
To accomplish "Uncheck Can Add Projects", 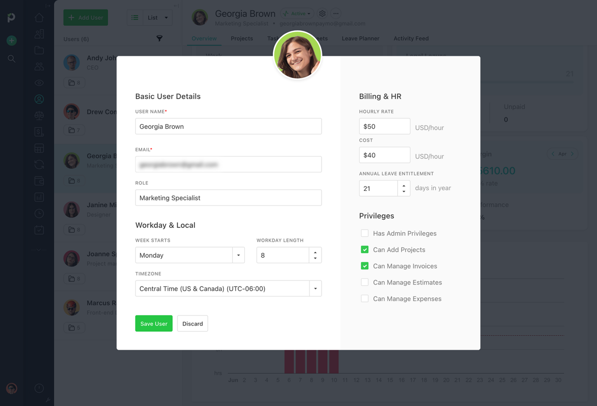I will (365, 249).
